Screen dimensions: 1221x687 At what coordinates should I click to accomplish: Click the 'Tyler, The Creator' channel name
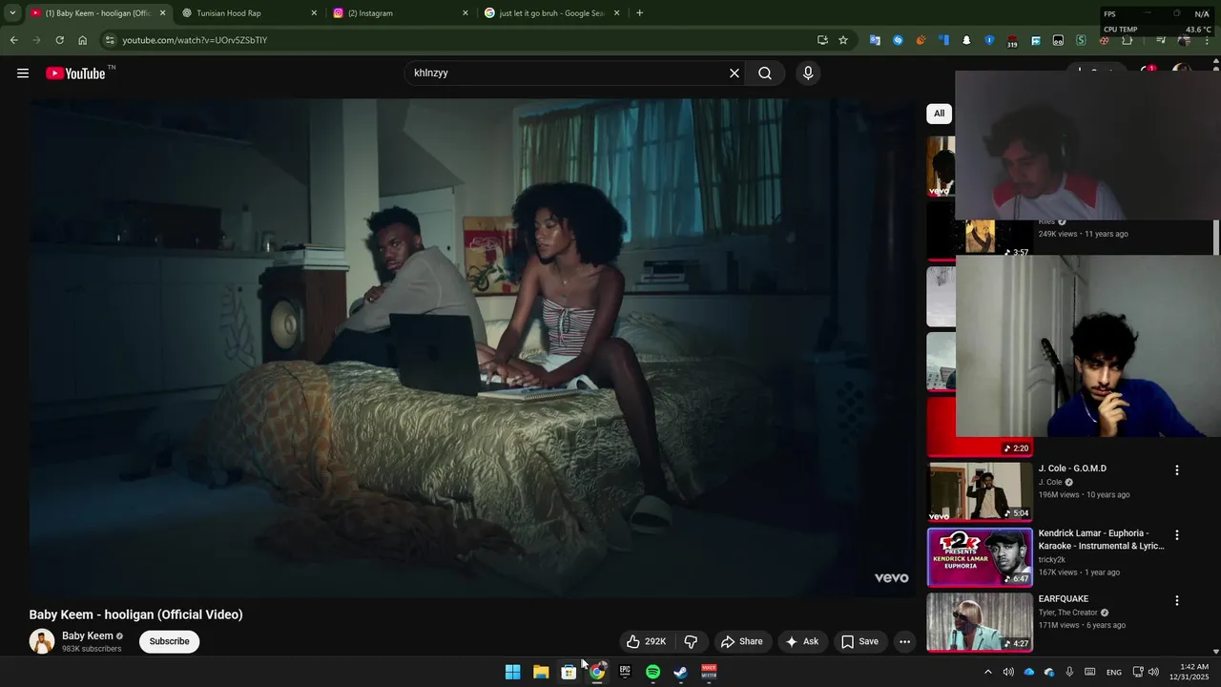(x=1067, y=613)
